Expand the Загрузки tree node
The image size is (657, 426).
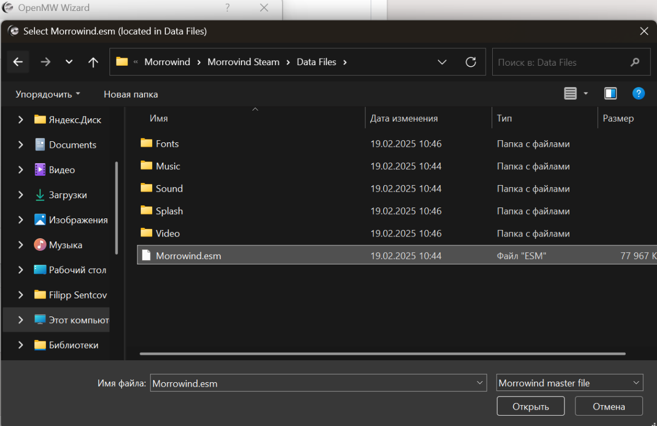click(x=21, y=195)
